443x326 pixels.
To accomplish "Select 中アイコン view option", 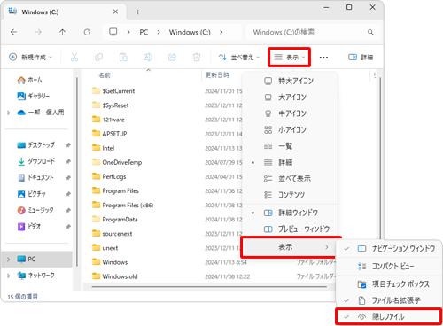I will [x=290, y=113].
